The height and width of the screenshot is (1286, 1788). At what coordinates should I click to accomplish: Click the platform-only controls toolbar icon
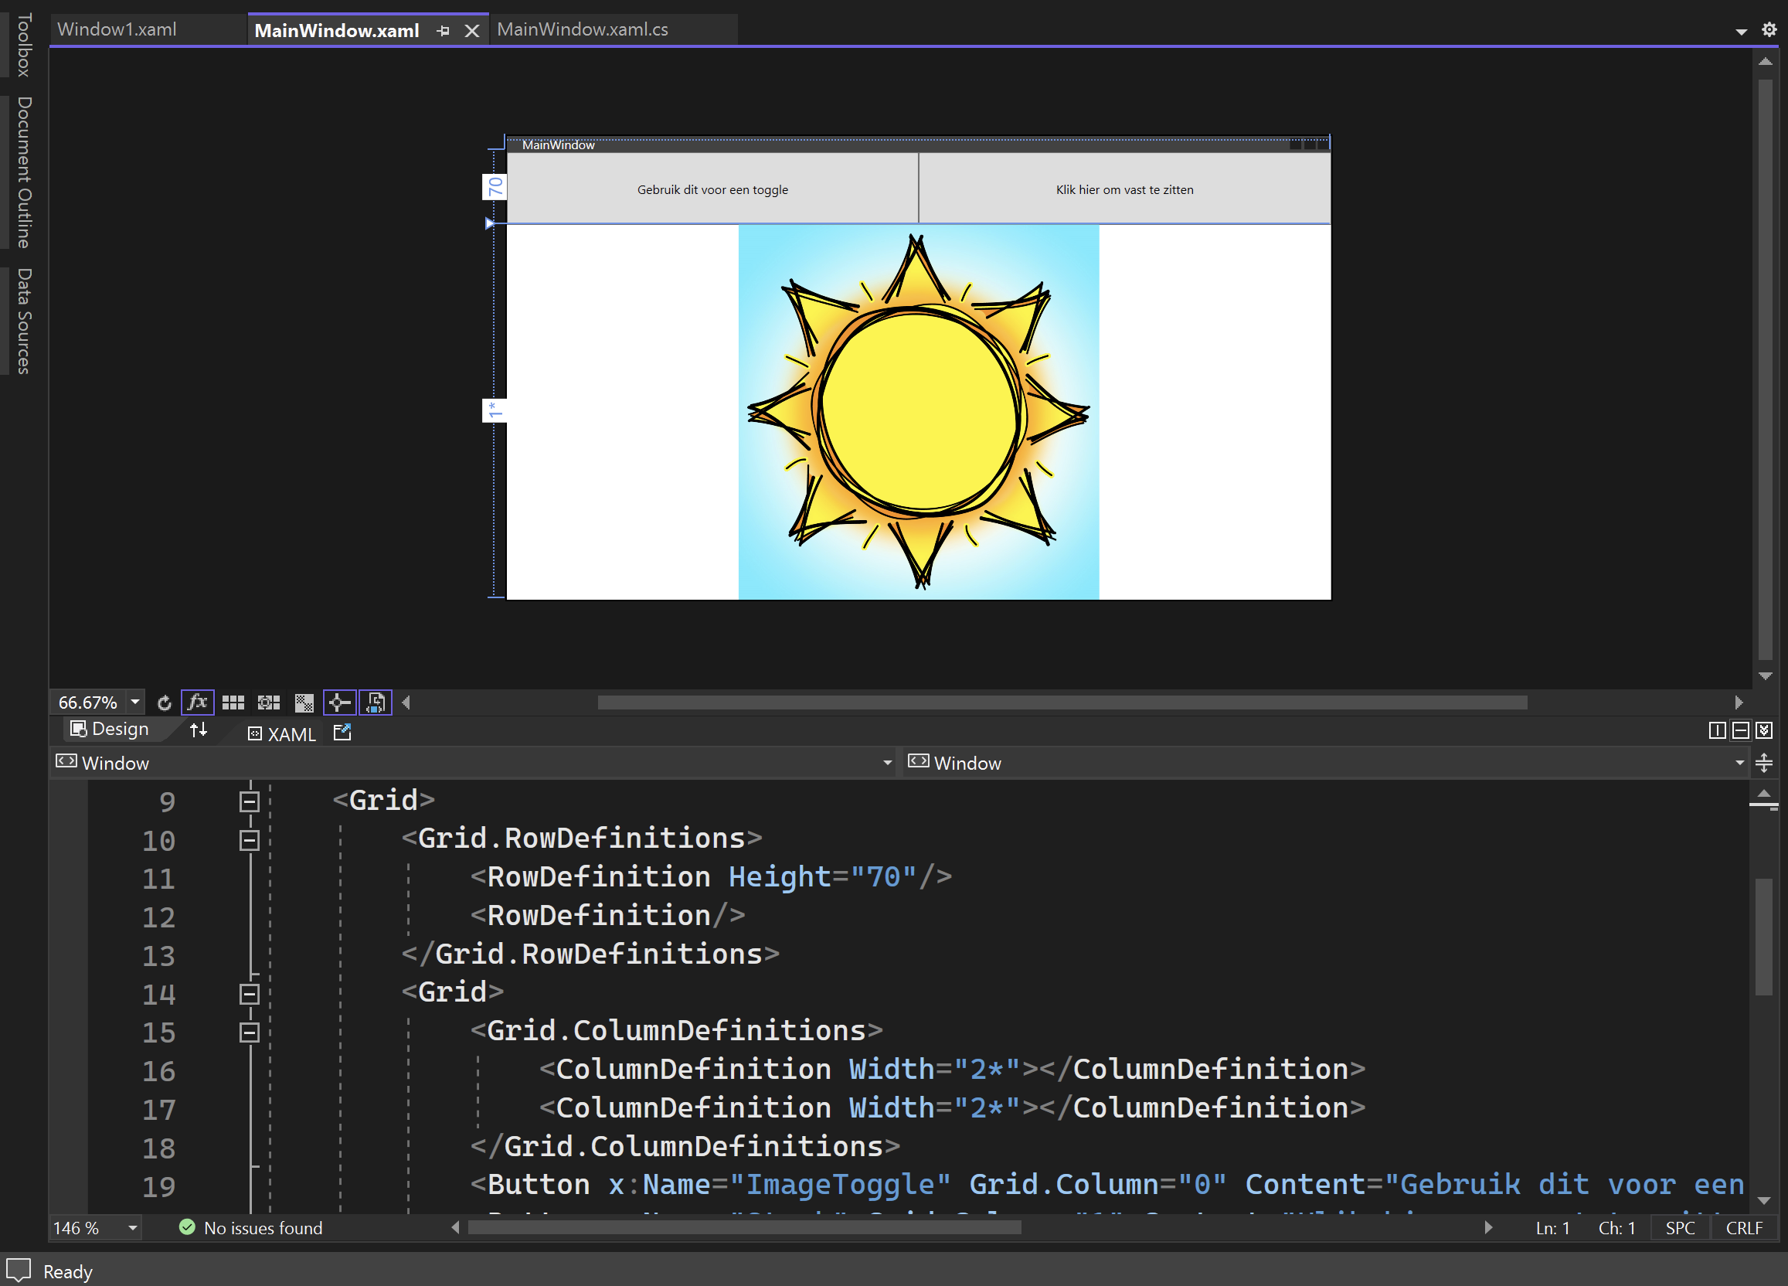[x=376, y=703]
